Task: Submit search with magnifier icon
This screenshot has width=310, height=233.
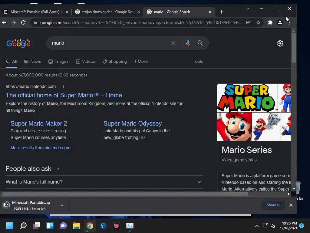Action: coord(200,43)
